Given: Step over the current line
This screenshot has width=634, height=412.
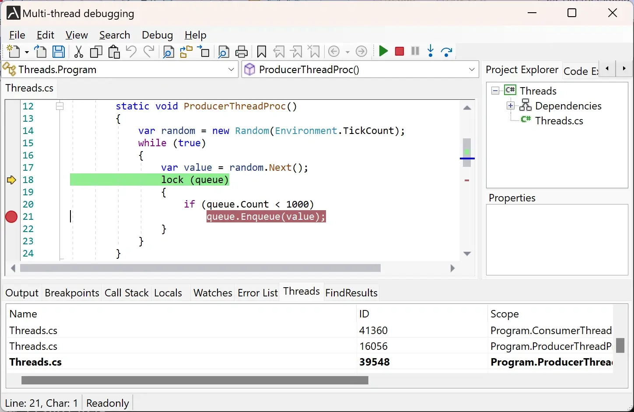Looking at the screenshot, I should click(x=447, y=51).
